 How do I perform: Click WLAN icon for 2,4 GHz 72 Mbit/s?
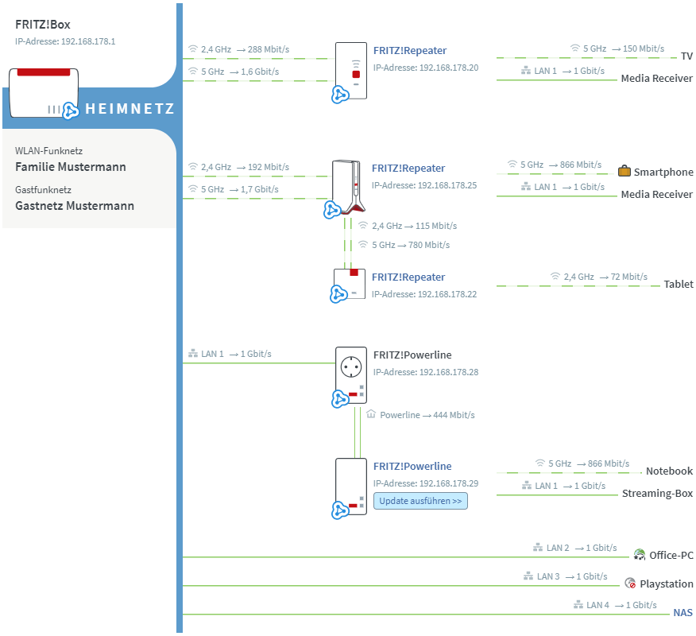(555, 276)
